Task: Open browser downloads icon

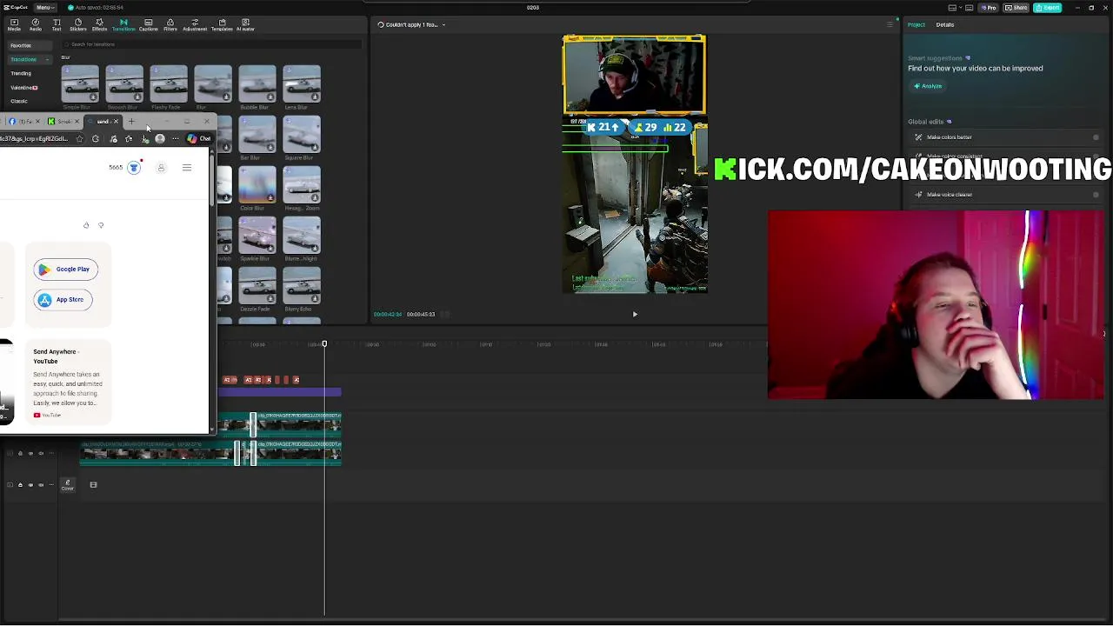Action: (144, 139)
